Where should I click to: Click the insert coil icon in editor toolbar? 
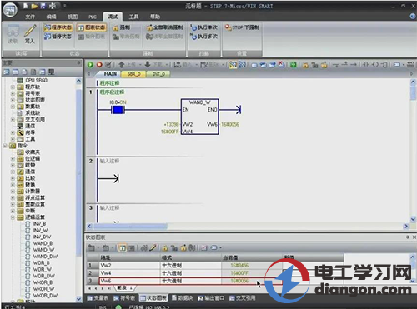tap(375, 65)
